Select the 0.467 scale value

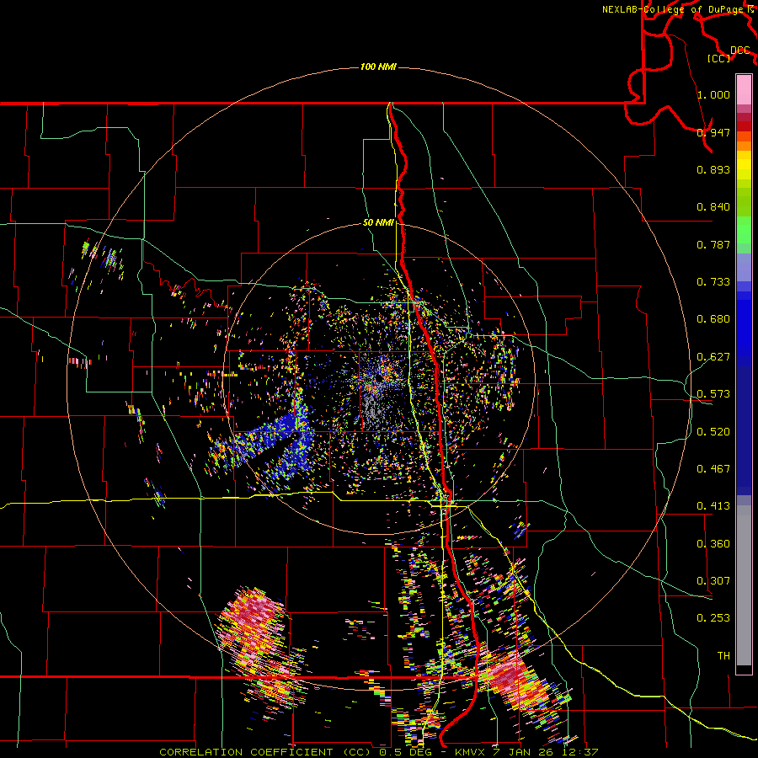(x=713, y=468)
